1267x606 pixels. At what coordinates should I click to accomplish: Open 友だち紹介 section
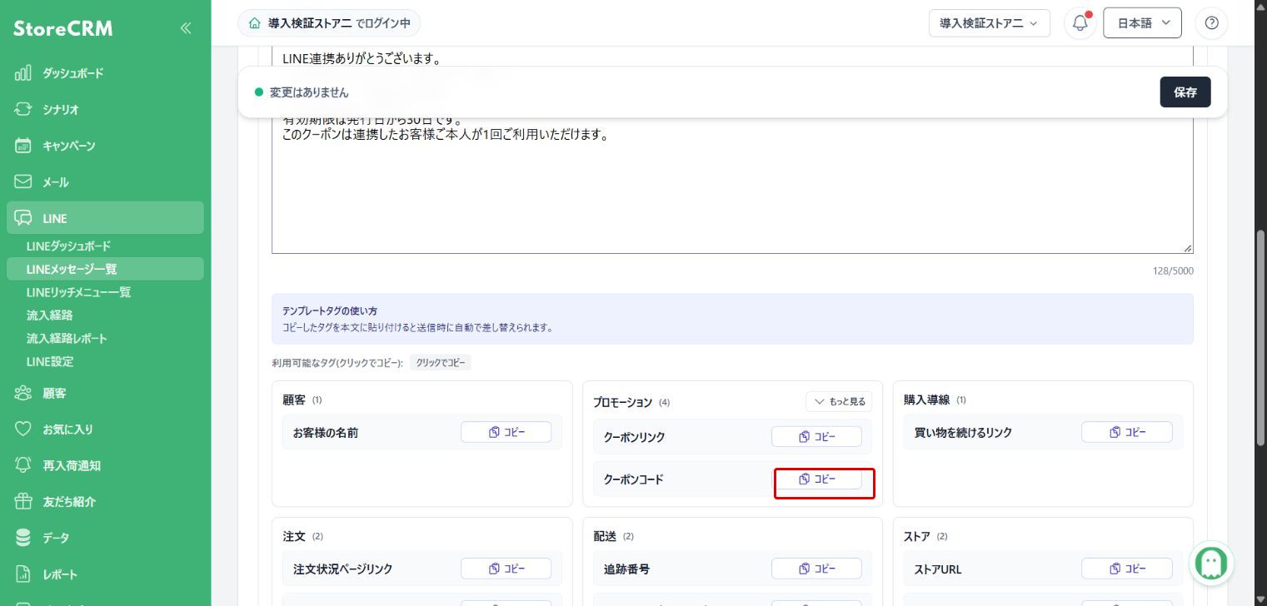[x=105, y=502]
